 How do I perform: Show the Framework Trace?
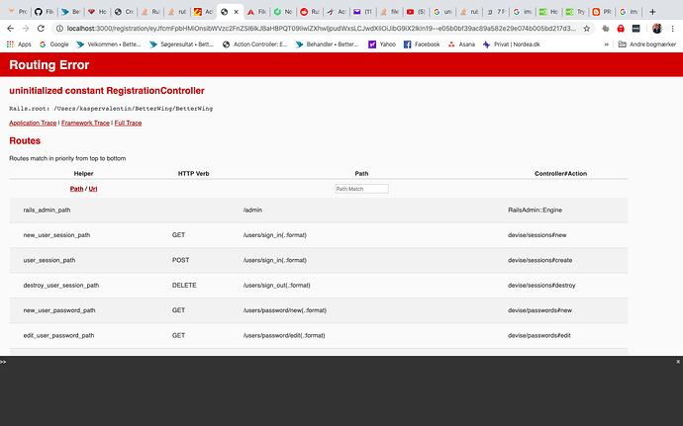(85, 123)
